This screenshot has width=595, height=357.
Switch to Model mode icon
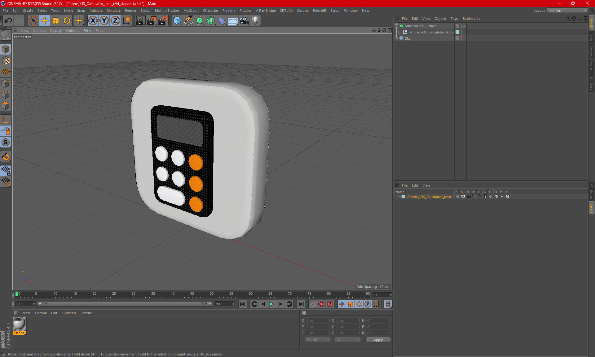tap(6, 49)
